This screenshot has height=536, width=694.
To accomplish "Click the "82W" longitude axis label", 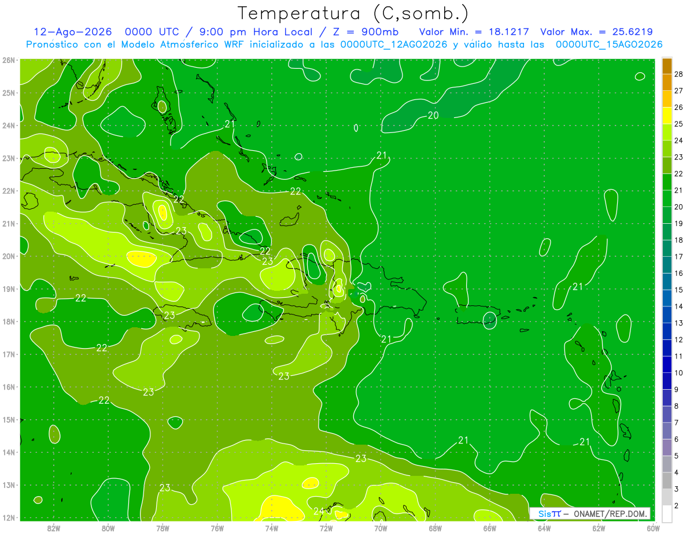I will pos(53,527).
